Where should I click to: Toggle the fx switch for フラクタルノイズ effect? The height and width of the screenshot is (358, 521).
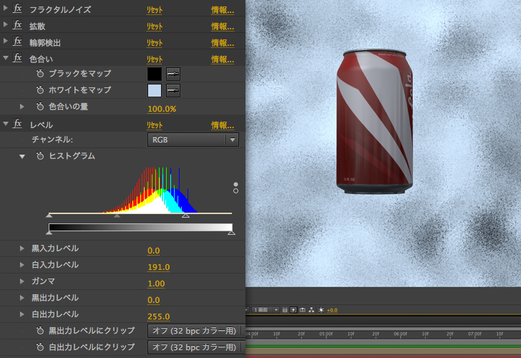[x=18, y=9]
